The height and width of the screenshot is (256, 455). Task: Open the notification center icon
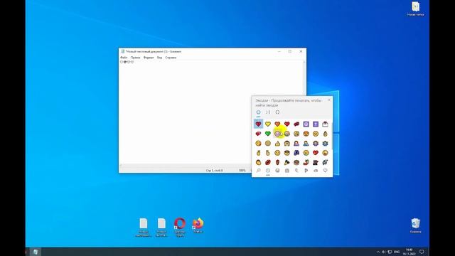tap(422, 252)
